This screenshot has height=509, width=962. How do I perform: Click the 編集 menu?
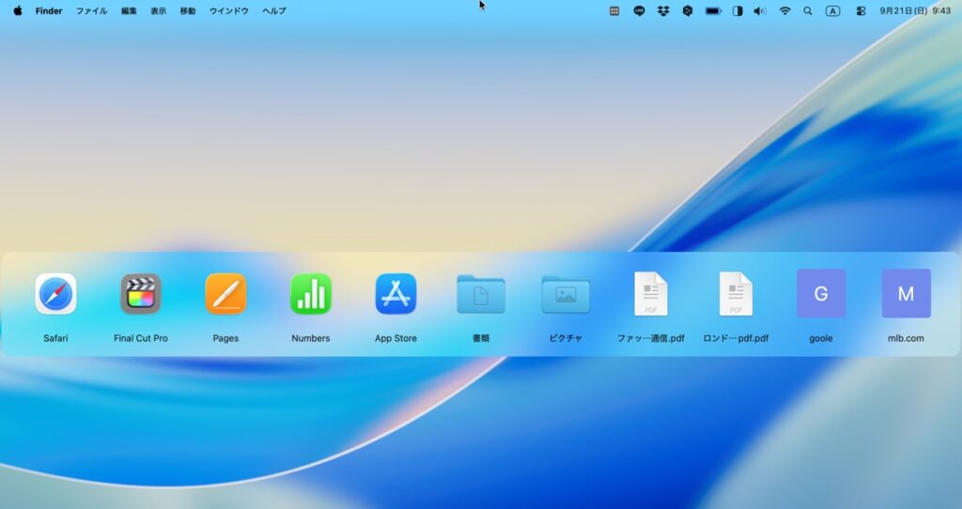pyautogui.click(x=129, y=11)
